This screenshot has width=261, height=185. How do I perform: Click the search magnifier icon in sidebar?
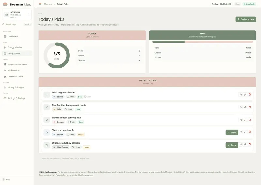[x=3, y=24]
